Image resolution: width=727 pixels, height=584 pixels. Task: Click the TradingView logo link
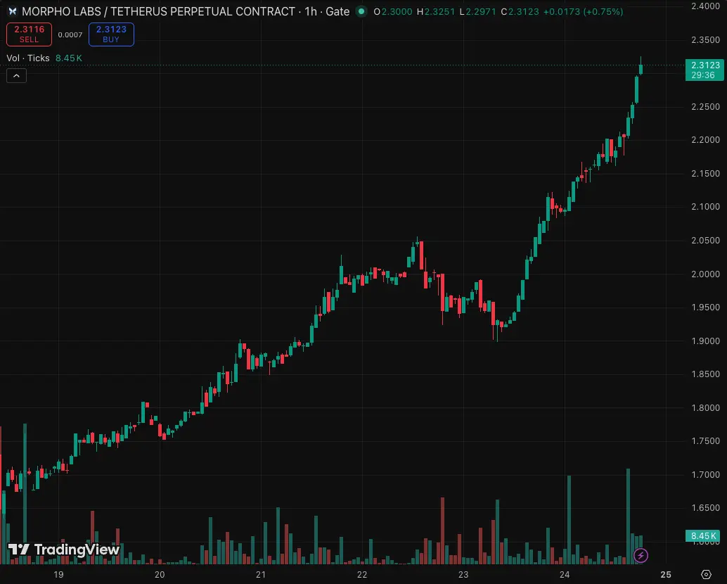point(64,550)
